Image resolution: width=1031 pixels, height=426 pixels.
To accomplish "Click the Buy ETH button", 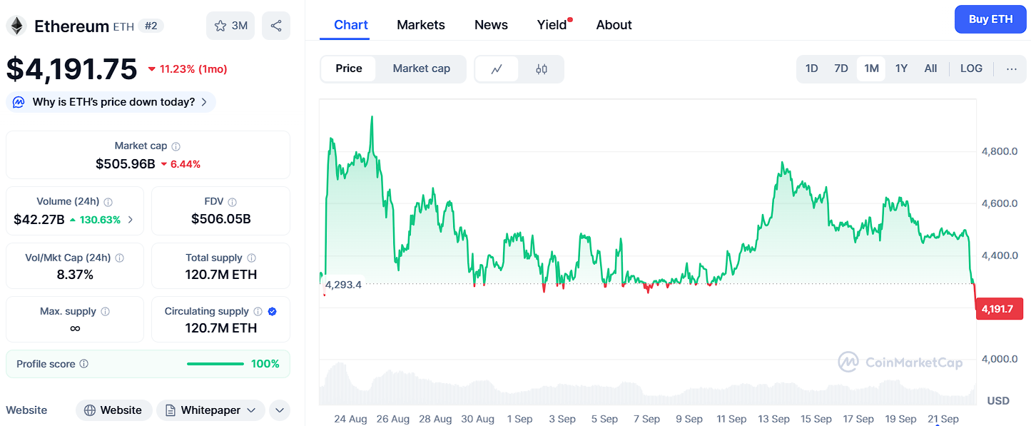I will [x=990, y=19].
